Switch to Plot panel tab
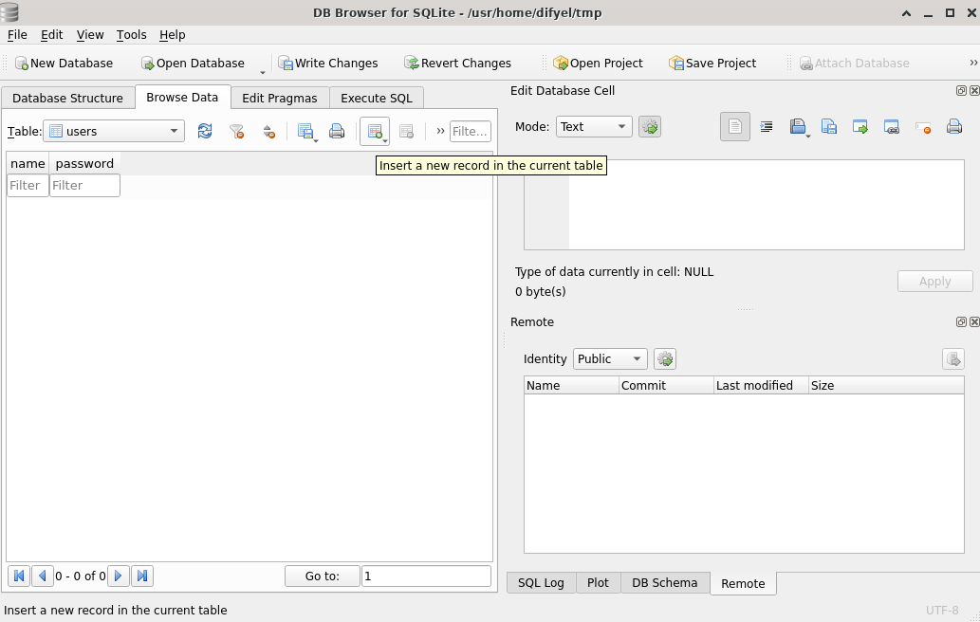Image resolution: width=980 pixels, height=622 pixels. coord(598,583)
